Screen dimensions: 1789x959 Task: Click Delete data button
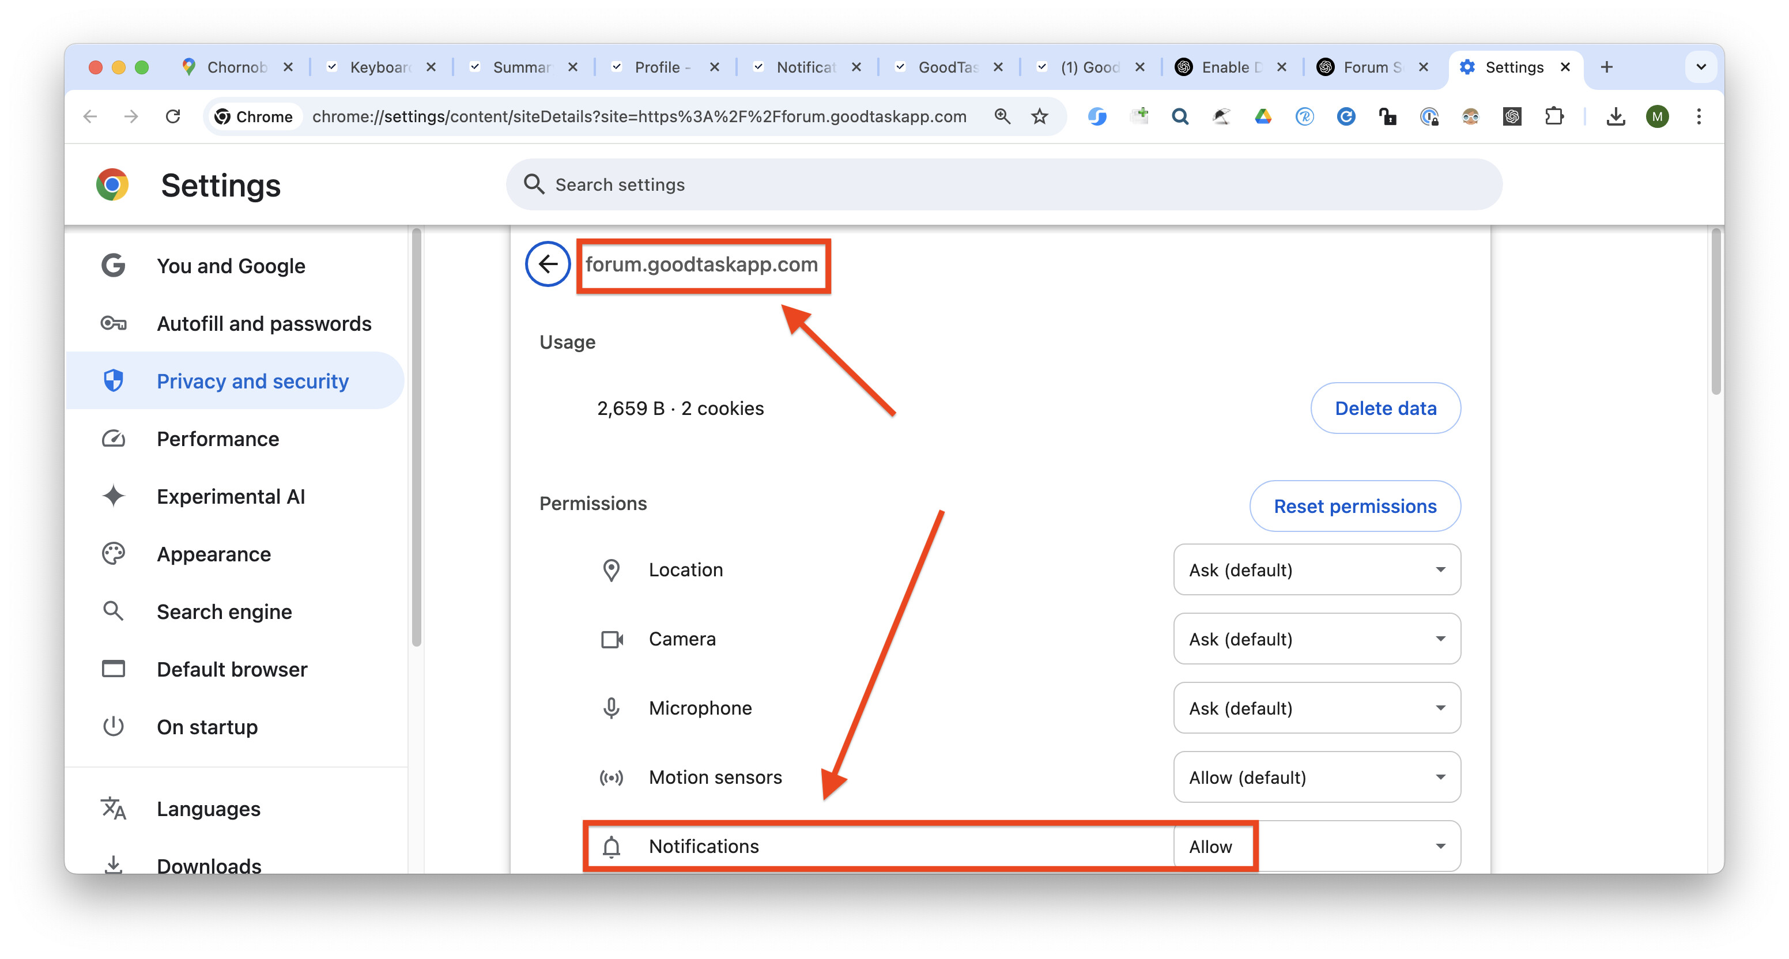[x=1386, y=408]
